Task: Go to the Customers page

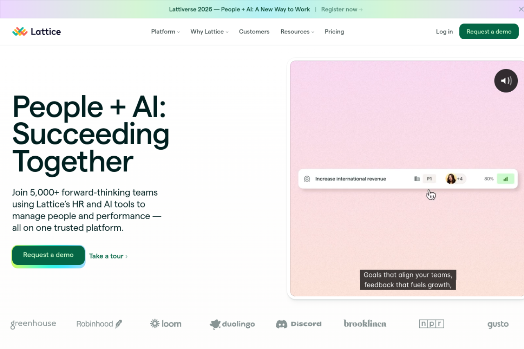Action: [254, 32]
